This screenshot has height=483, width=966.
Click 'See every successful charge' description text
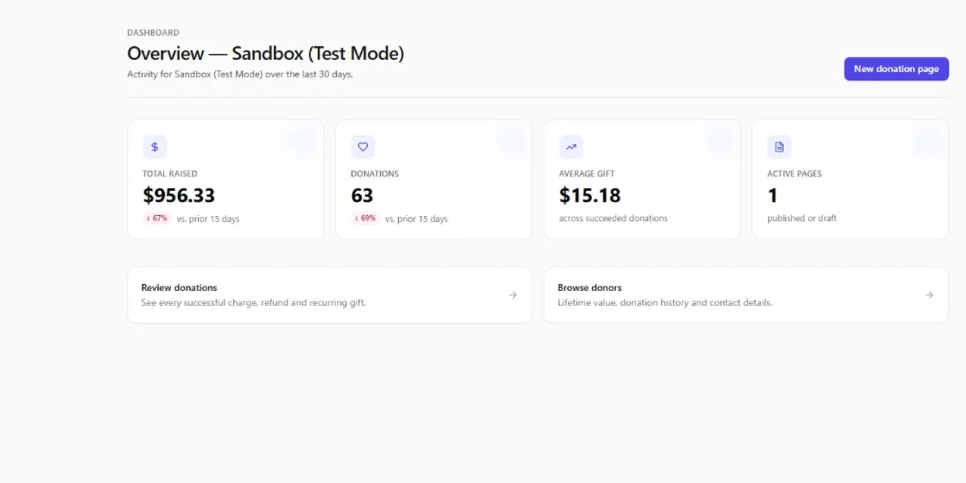(253, 302)
